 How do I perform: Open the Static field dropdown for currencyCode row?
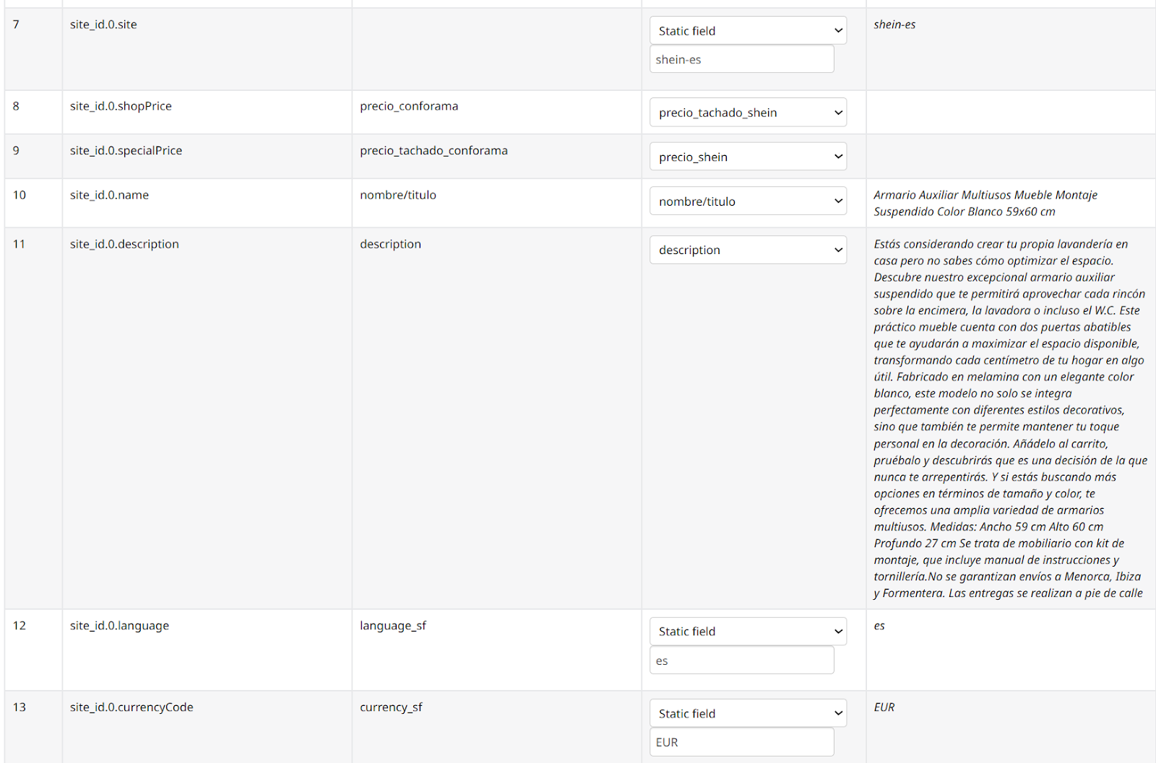coord(748,713)
